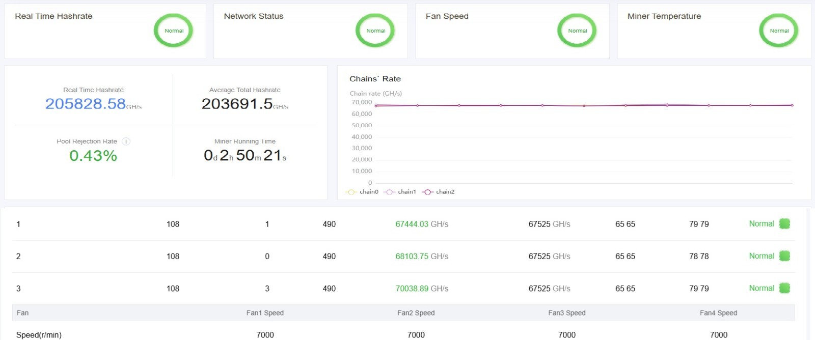Screen dimensions: 815x340
Task: Click the Fan Speed Normal status ring
Action: pos(577,31)
